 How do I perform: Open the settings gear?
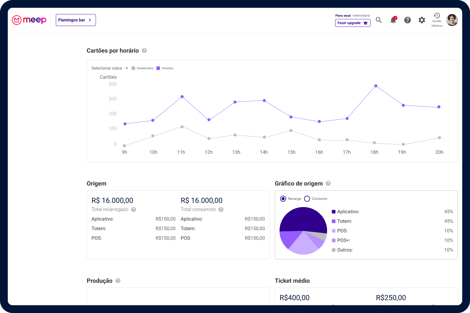pos(422,20)
